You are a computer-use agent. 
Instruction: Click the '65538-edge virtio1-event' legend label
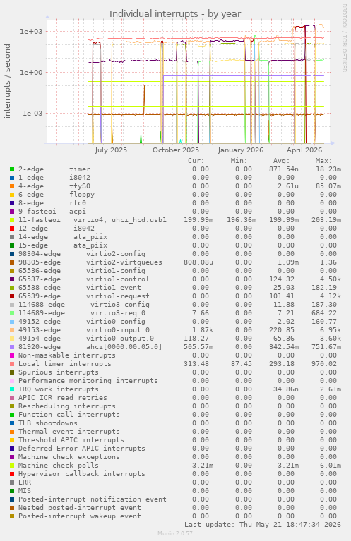coord(80,288)
